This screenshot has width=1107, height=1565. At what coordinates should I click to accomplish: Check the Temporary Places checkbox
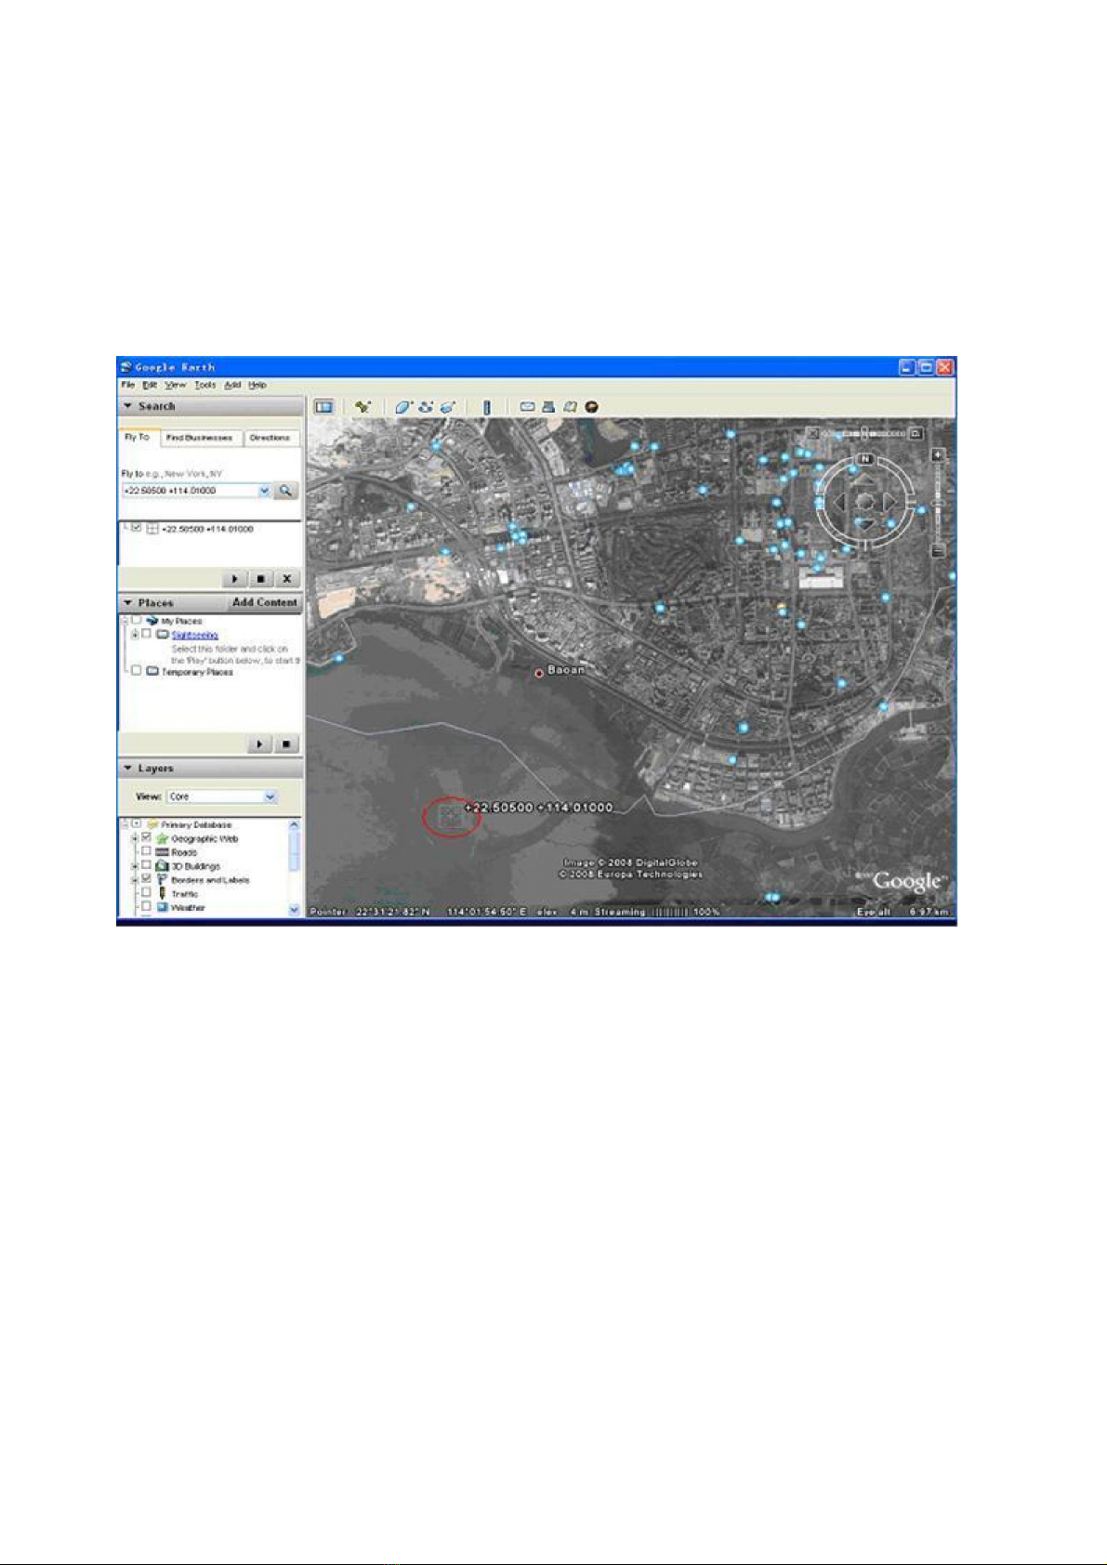[137, 670]
